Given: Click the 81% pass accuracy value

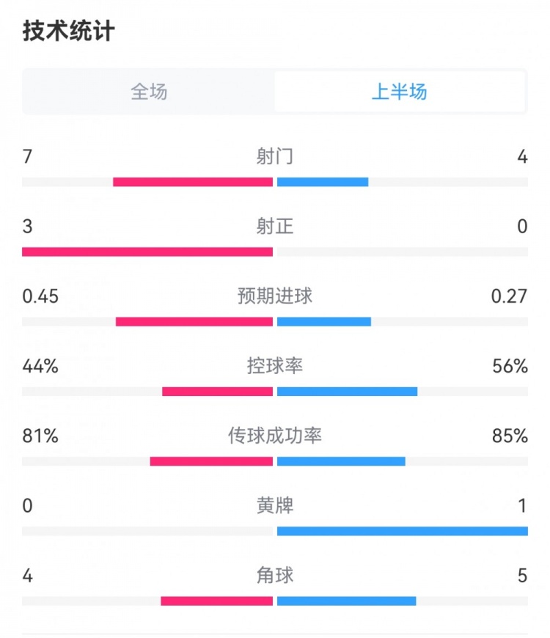Looking at the screenshot, I should [40, 436].
